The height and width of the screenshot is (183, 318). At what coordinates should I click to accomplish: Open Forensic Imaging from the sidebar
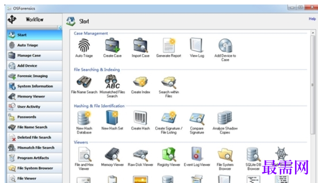pyautogui.click(x=35, y=76)
